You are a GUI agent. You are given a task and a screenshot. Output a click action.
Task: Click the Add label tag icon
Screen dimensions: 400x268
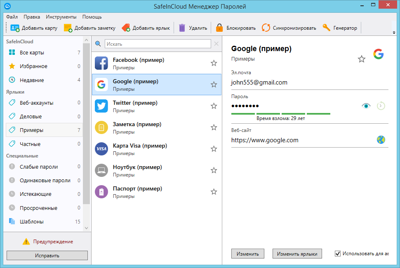tap(126, 28)
